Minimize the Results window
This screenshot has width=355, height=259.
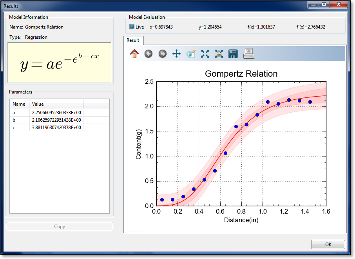(313, 5)
